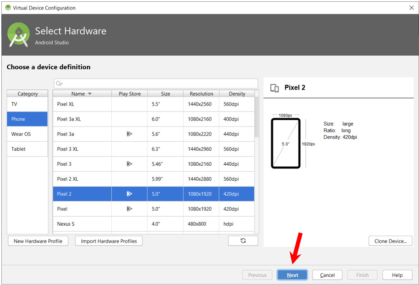419x285 pixels.
Task: Click the Play Store icon in Pixel row
Action: pos(130,209)
